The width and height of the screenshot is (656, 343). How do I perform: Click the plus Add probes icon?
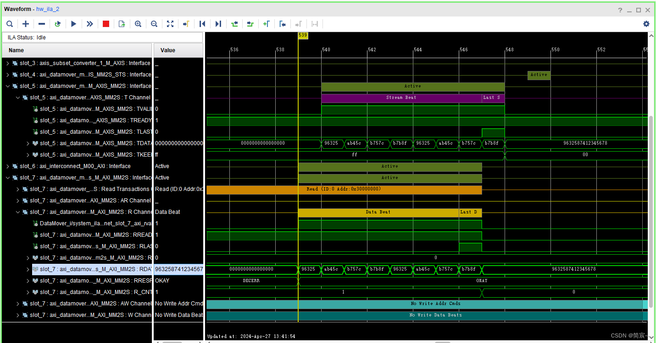(x=26, y=24)
